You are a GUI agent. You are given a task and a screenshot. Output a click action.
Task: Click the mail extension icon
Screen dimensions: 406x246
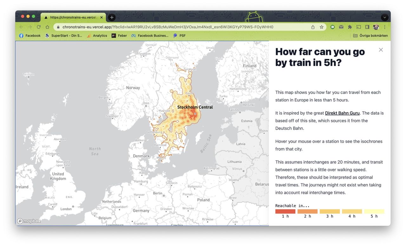click(x=341, y=27)
